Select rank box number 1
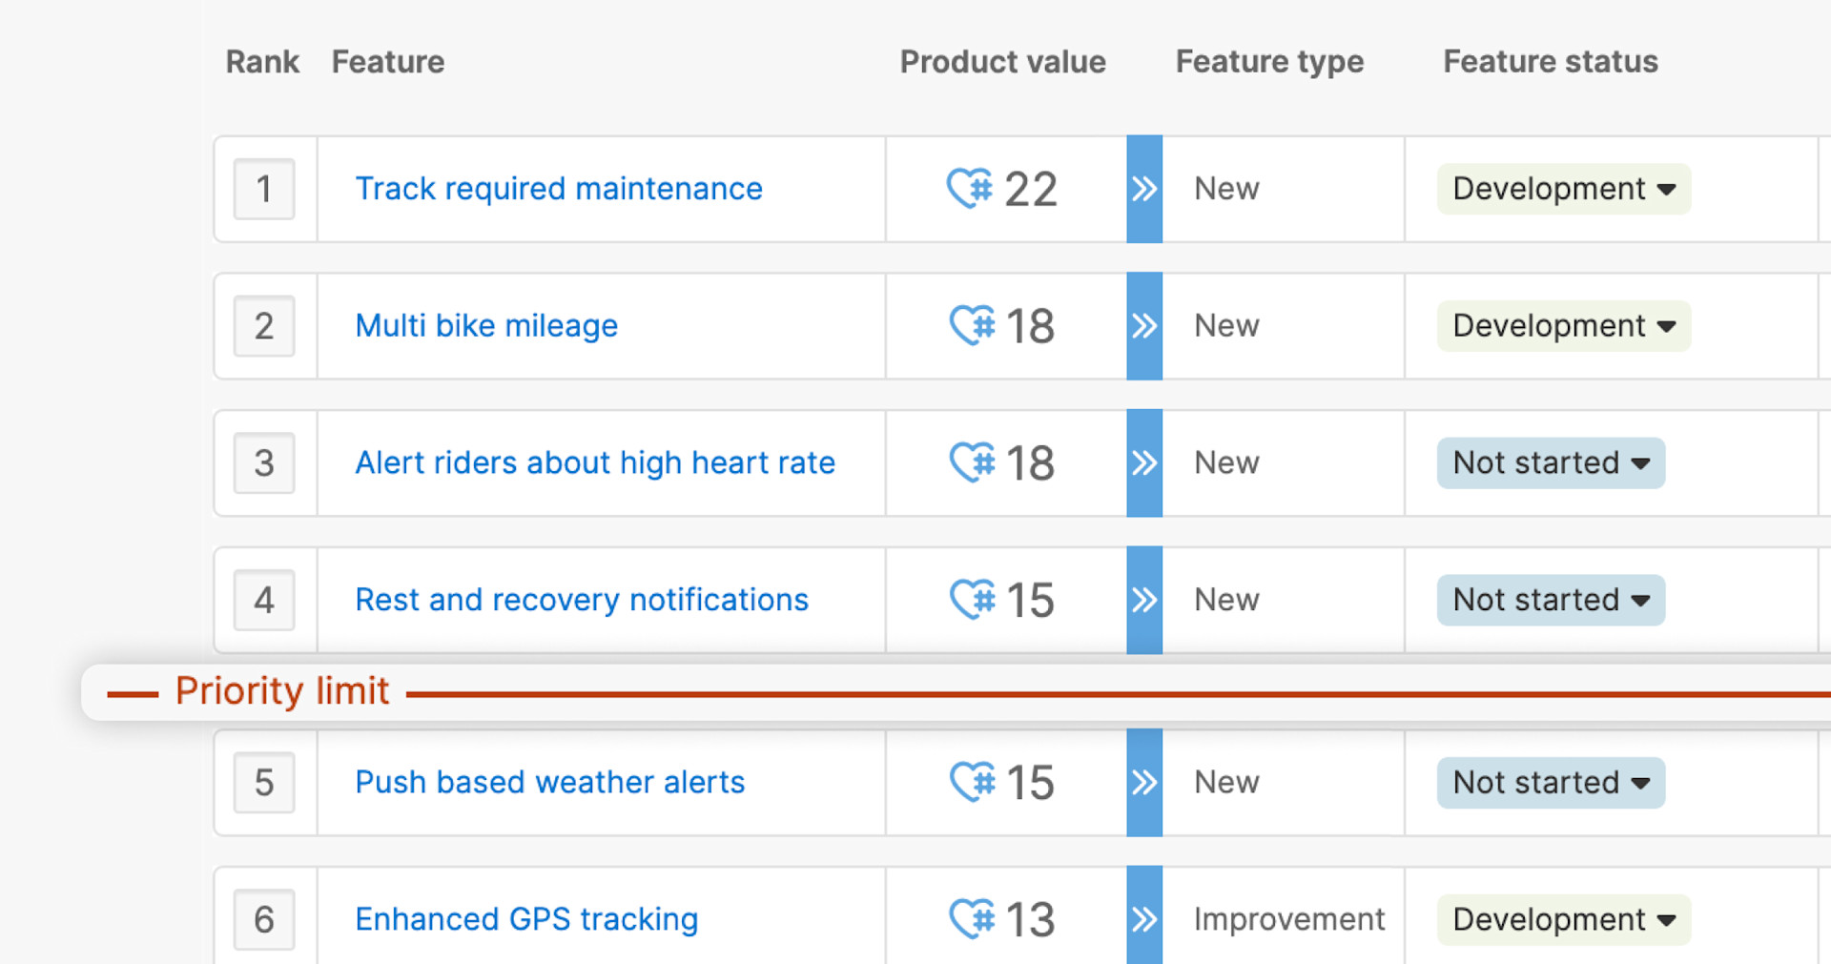Image resolution: width=1831 pixels, height=964 pixels. click(264, 189)
